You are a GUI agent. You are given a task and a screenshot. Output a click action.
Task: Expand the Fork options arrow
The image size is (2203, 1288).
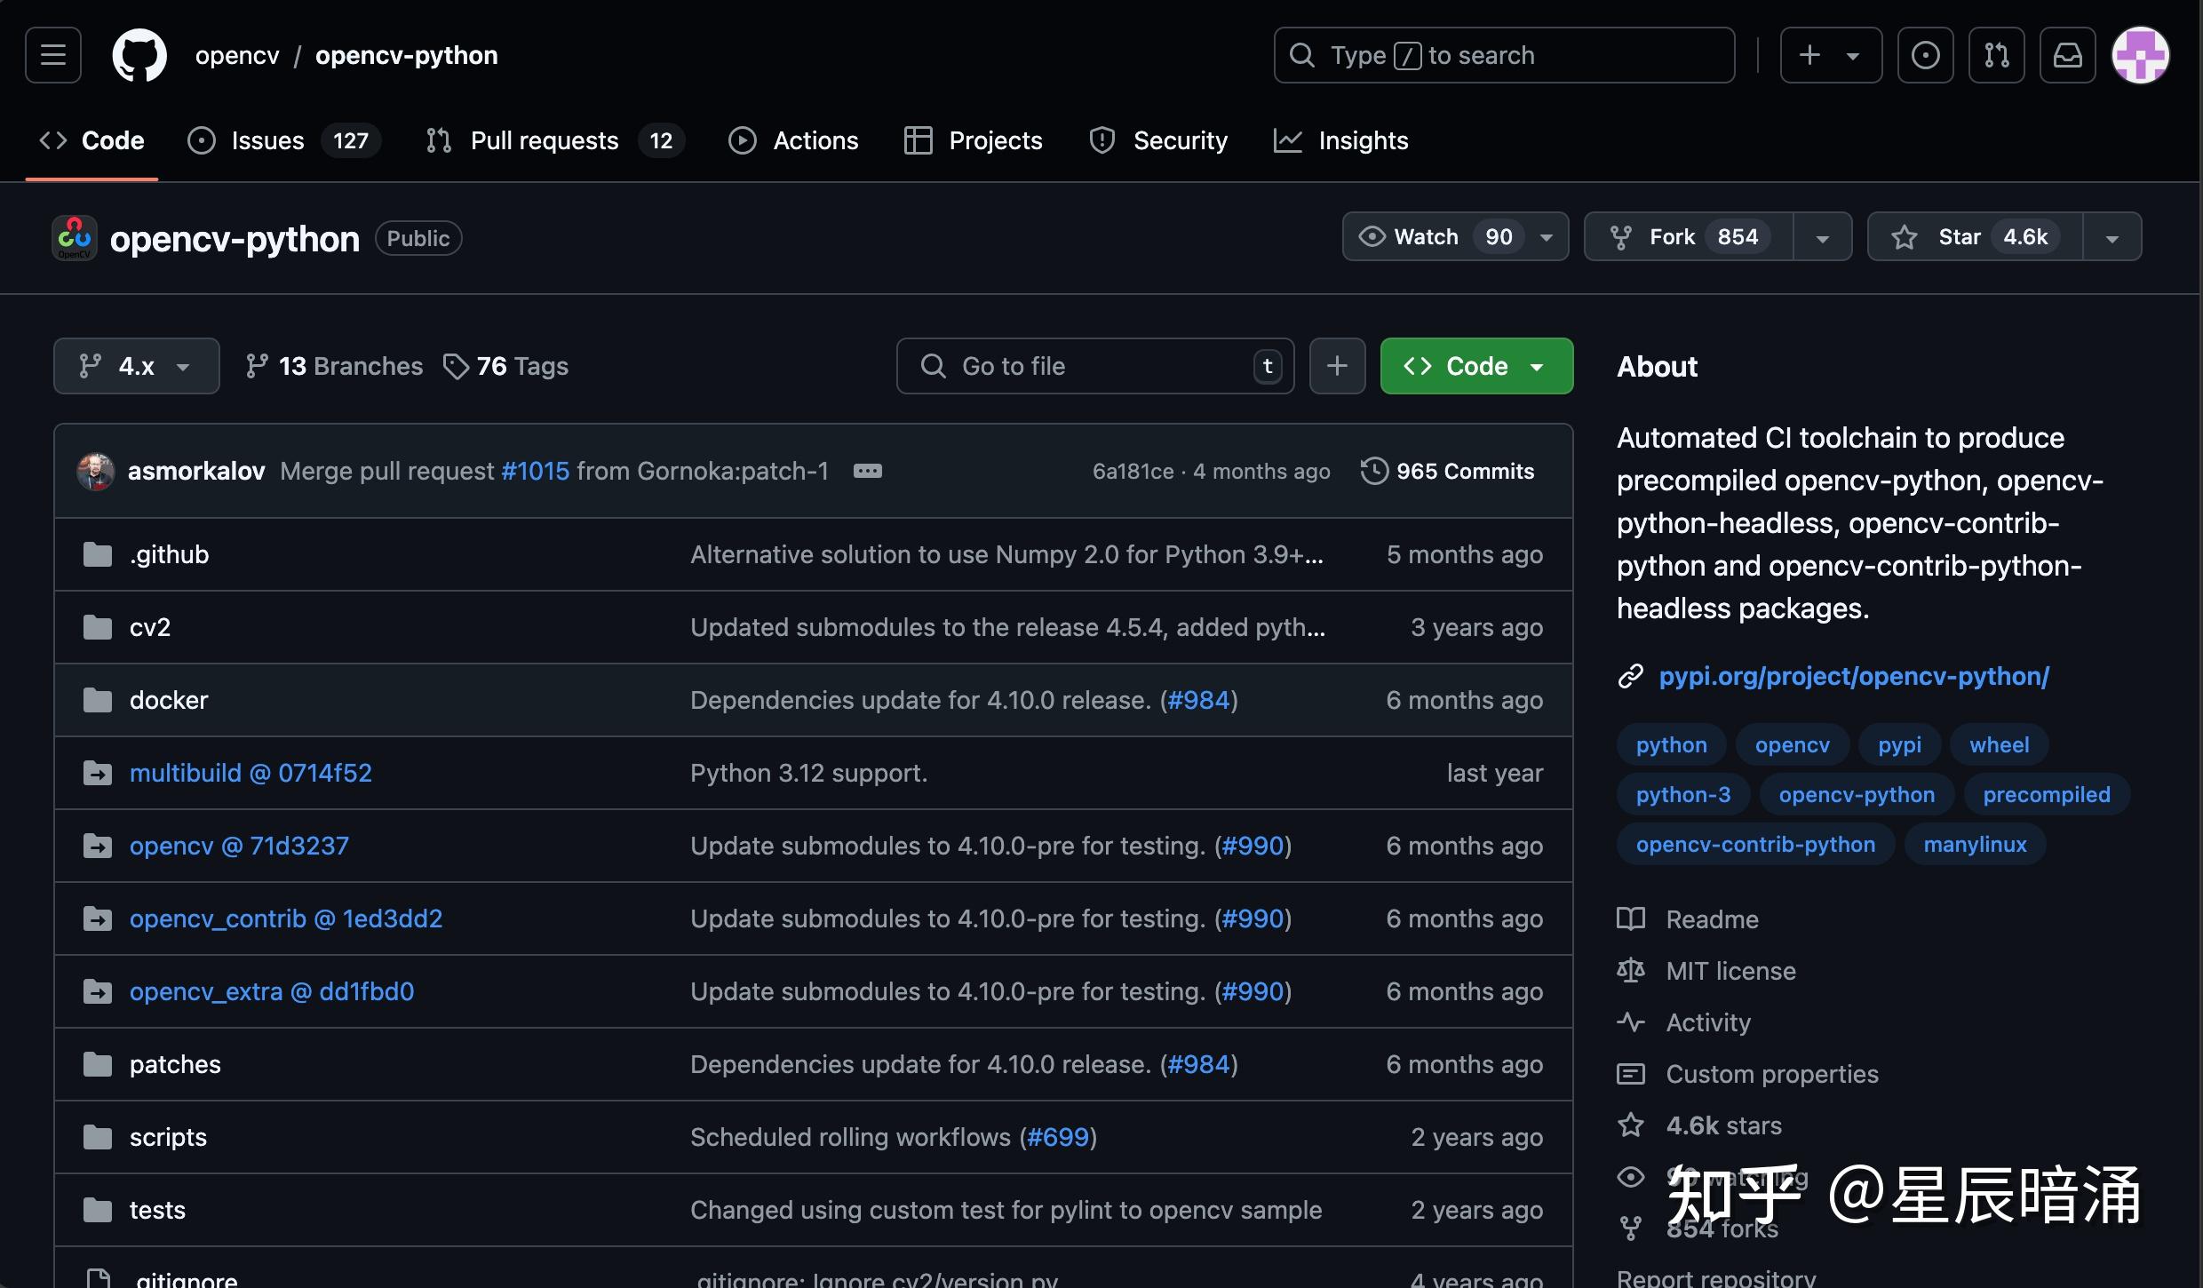(x=1822, y=238)
